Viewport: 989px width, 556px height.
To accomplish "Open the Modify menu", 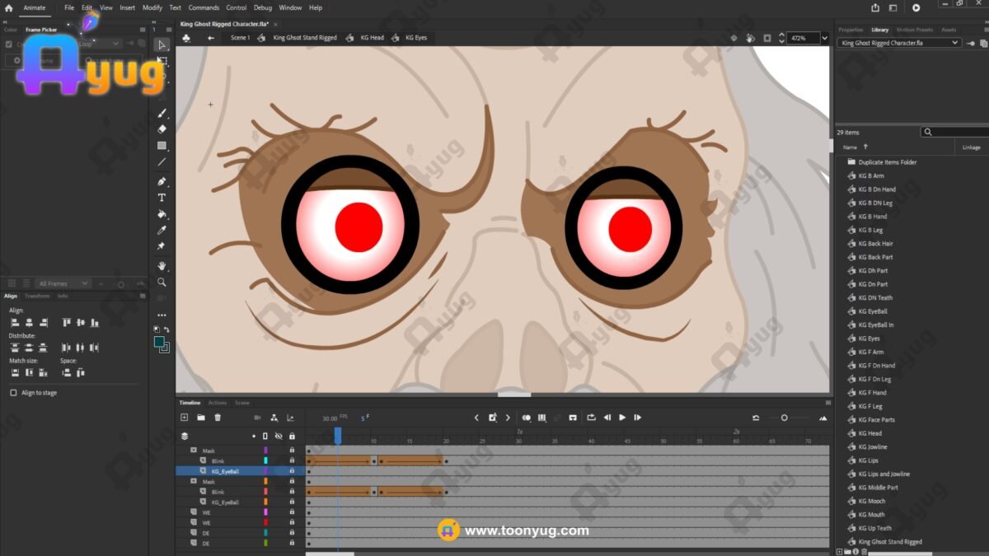I will tap(152, 7).
